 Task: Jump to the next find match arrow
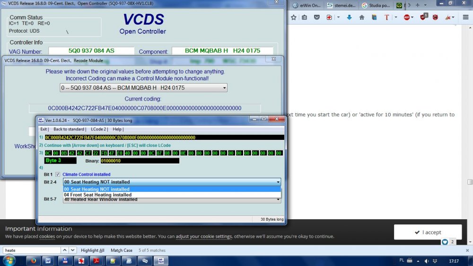(73, 250)
